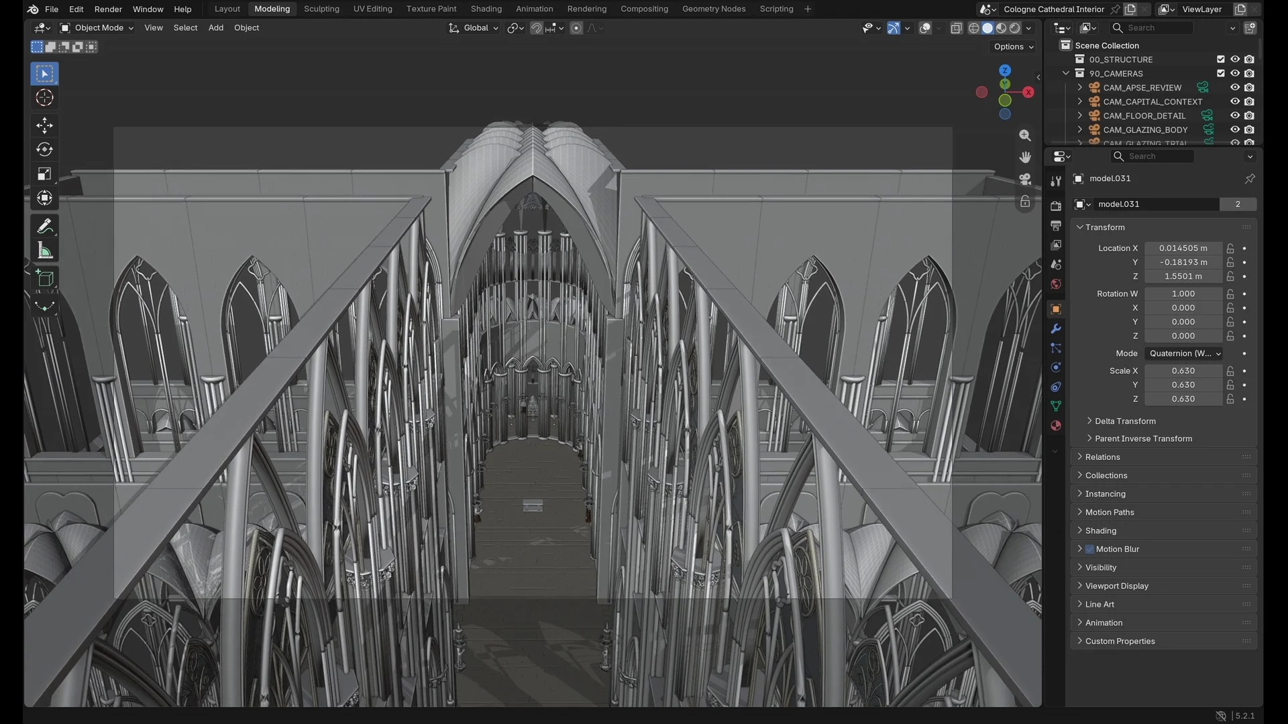The width and height of the screenshot is (1288, 724).
Task: Open the Render menu
Action: click(x=108, y=9)
